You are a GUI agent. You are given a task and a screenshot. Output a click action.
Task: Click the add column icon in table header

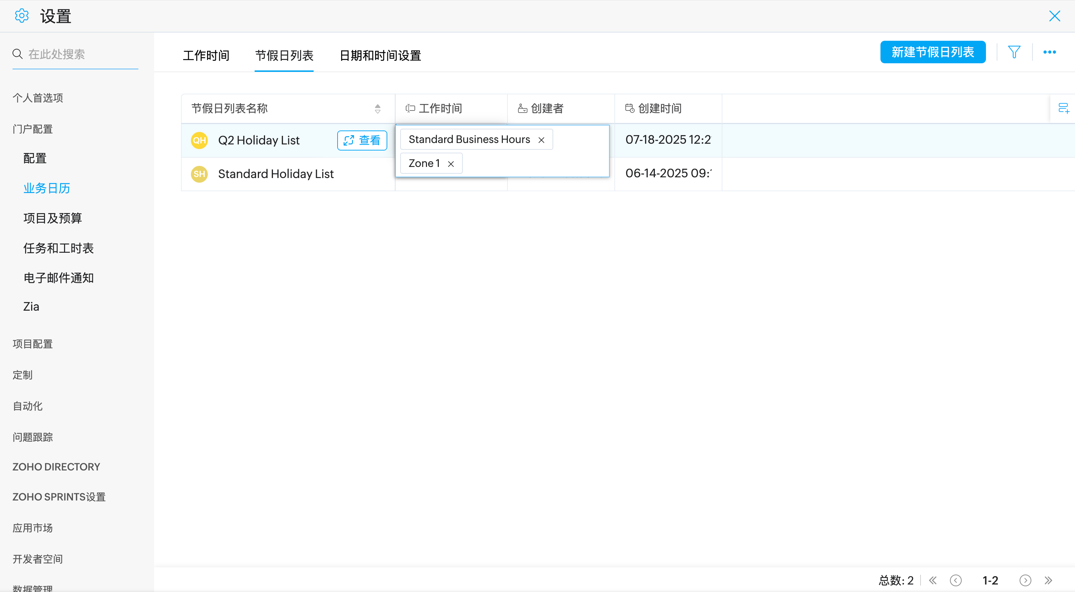pos(1063,108)
